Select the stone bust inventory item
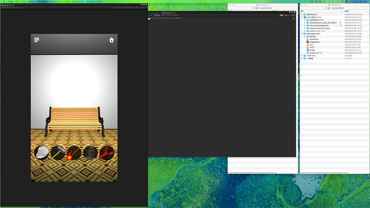The width and height of the screenshot is (370, 208). click(90, 152)
